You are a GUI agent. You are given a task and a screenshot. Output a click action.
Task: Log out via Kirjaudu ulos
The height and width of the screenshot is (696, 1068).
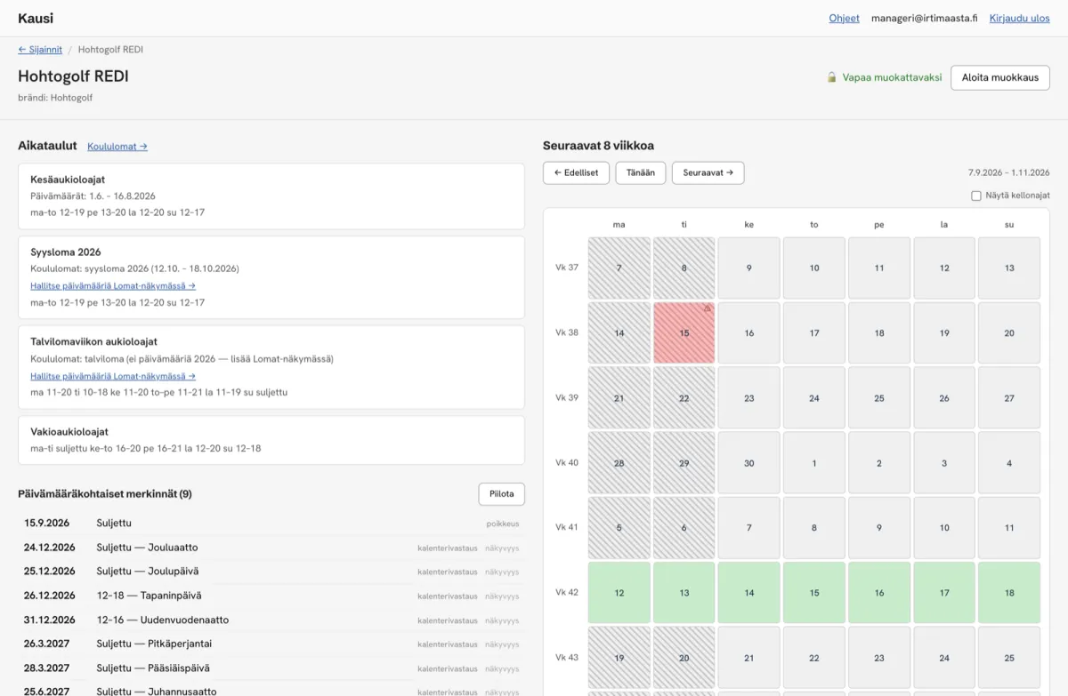coord(1019,18)
